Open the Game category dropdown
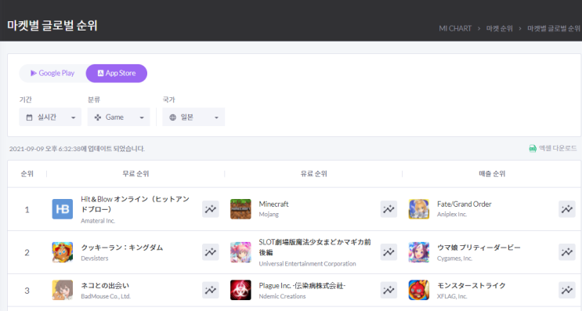 point(119,117)
